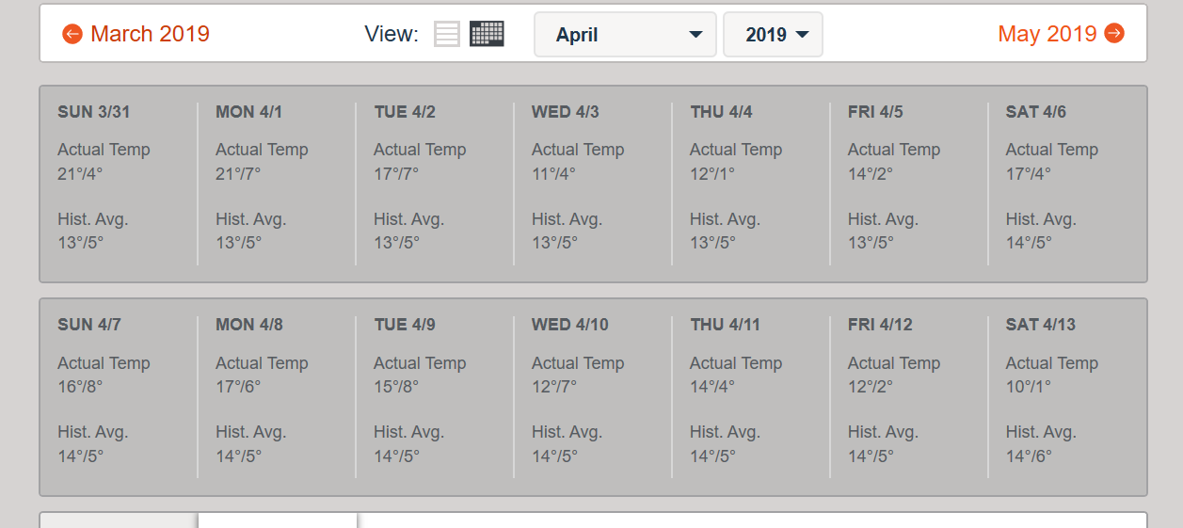Click the SAT 4/13 day cell

pos(1067,396)
